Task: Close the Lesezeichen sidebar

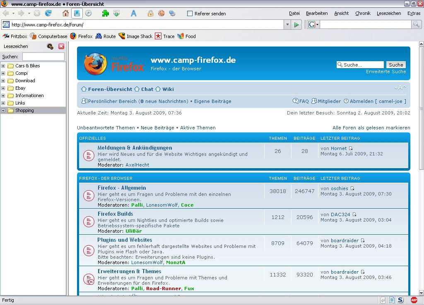Action: pyautogui.click(x=61, y=46)
